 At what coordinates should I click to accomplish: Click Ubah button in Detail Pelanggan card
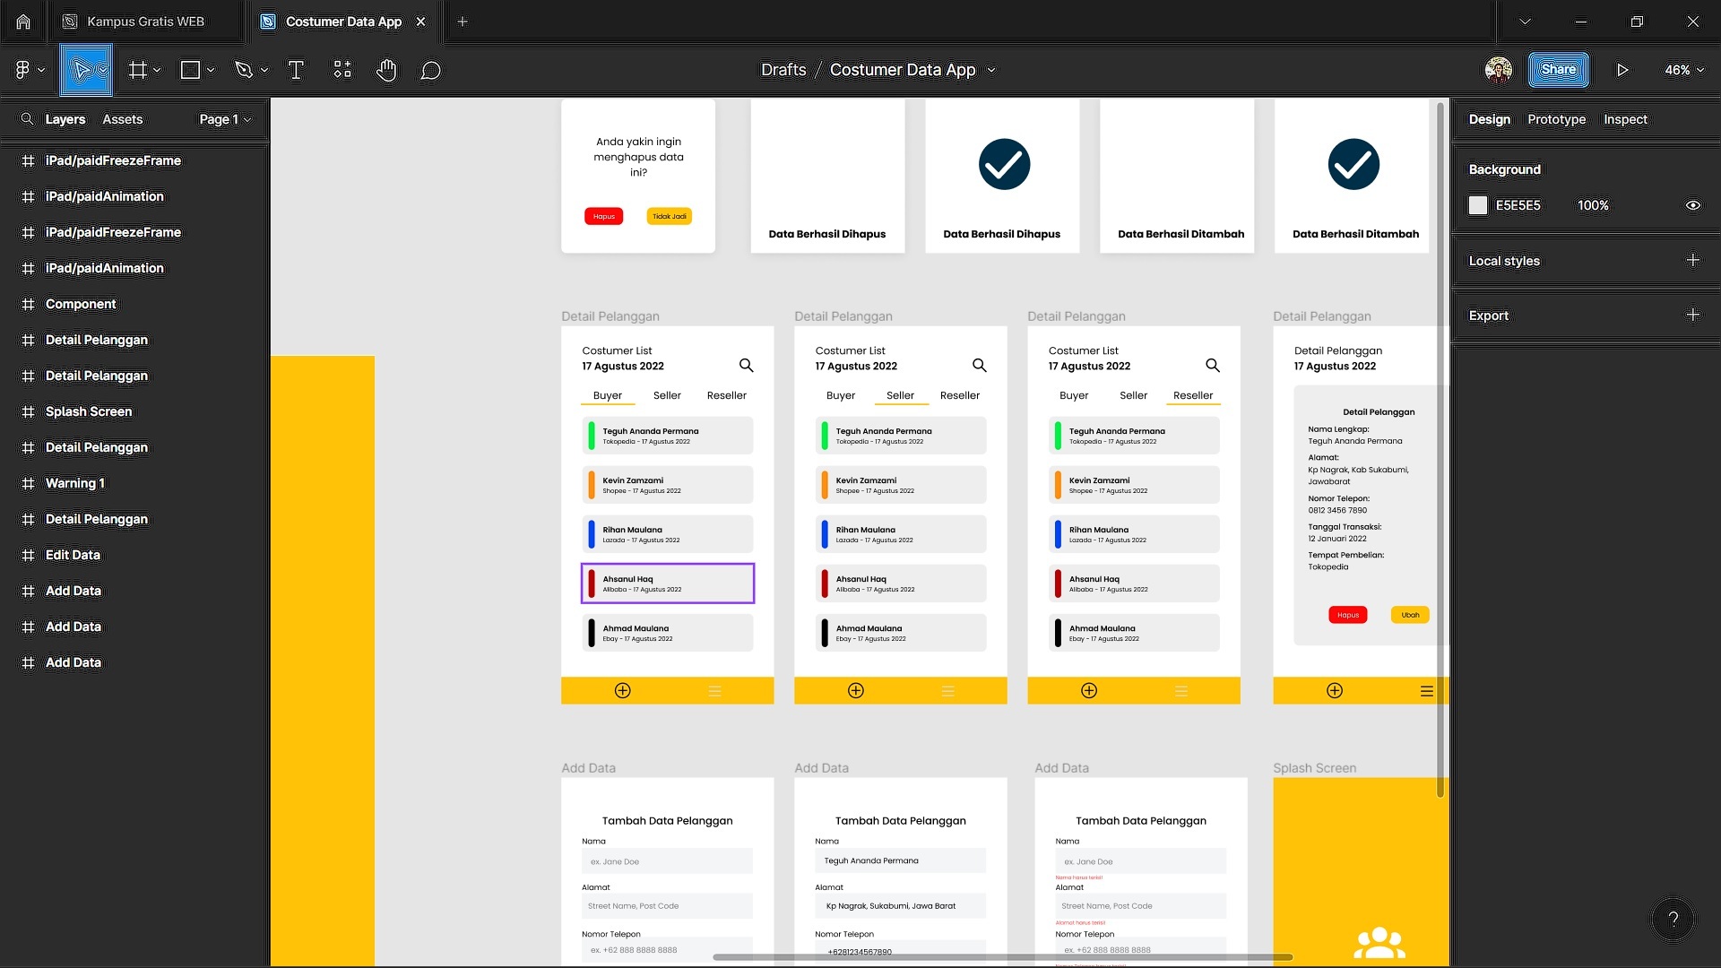coord(1410,615)
